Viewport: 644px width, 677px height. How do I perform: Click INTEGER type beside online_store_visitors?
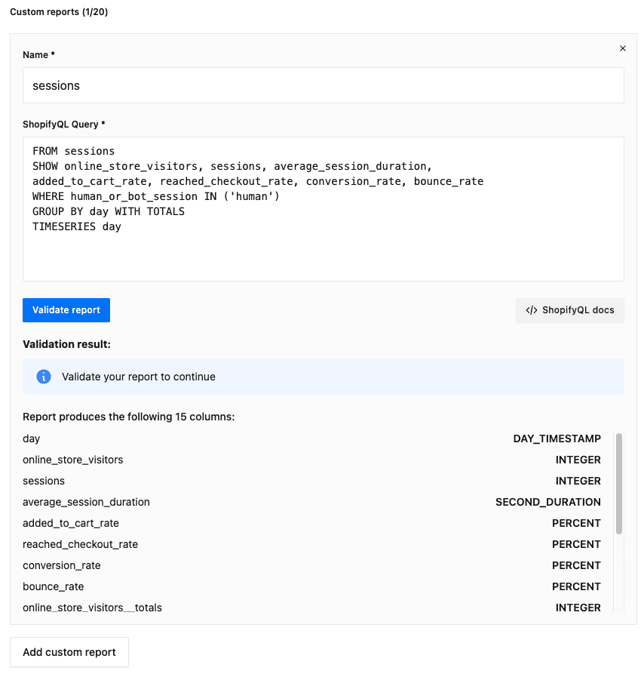point(578,460)
